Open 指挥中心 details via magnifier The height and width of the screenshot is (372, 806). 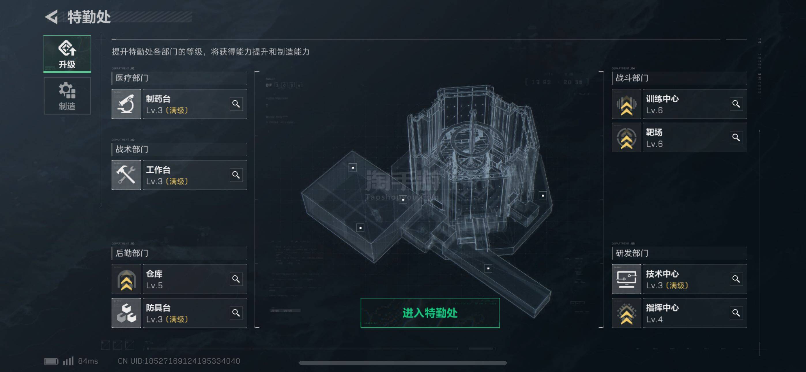[x=736, y=313]
